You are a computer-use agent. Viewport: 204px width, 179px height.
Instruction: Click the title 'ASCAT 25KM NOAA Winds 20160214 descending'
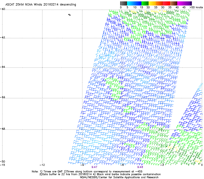[x=41, y=4]
